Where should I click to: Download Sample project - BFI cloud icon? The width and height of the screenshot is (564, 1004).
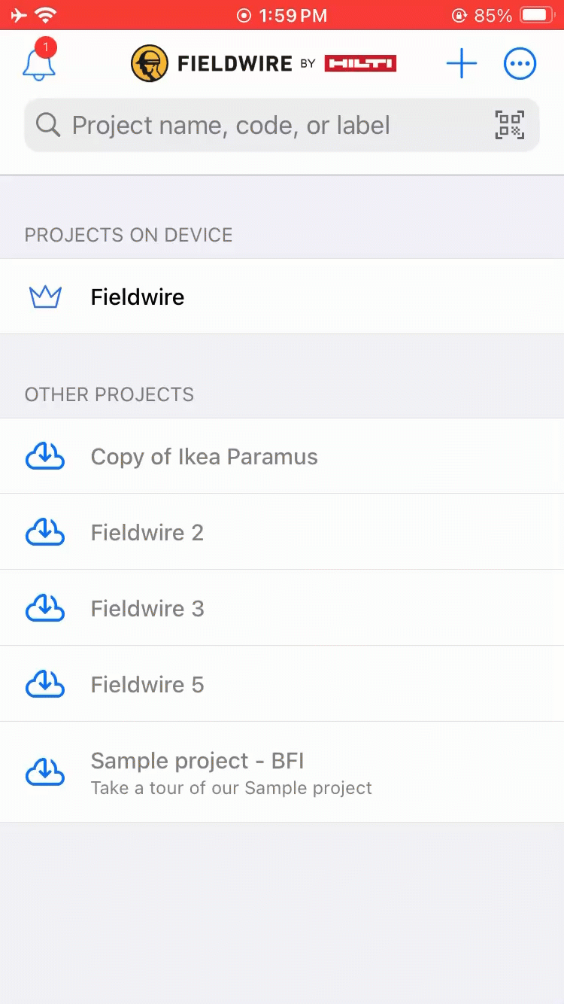point(45,772)
